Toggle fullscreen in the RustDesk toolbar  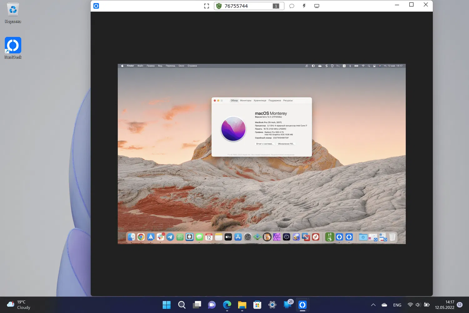point(206,6)
